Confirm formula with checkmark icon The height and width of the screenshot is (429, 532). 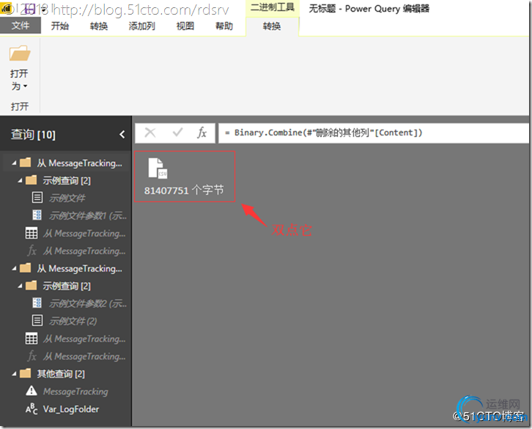click(x=177, y=133)
